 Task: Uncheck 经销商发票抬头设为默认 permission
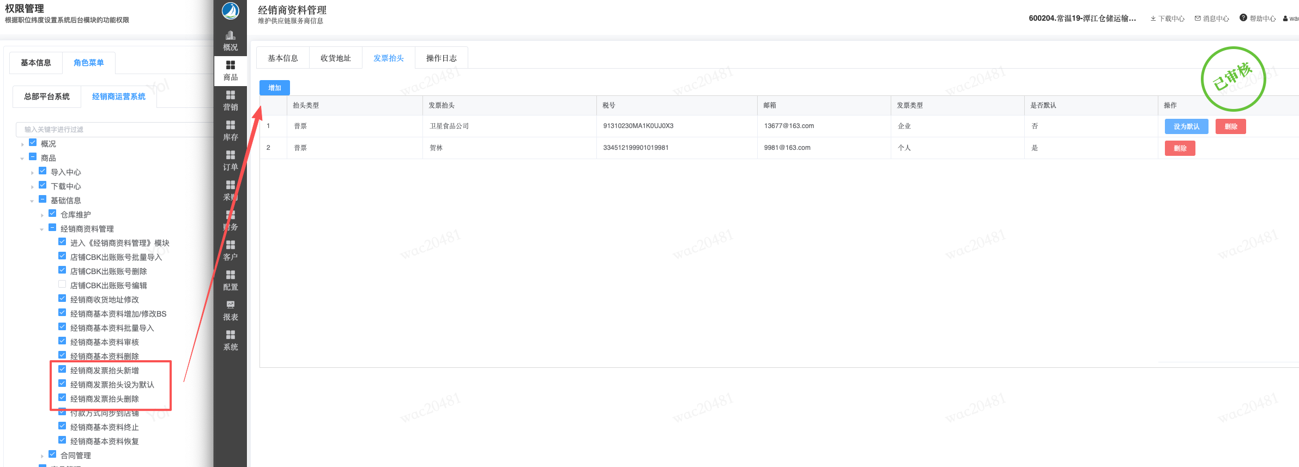tap(62, 384)
